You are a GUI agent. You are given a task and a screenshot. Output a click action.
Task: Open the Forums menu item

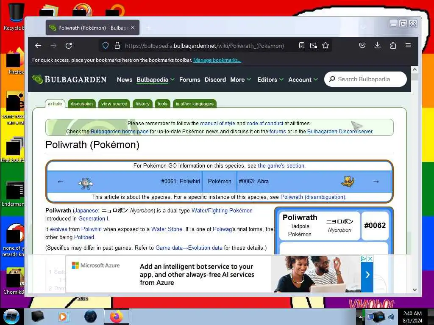tap(189, 80)
